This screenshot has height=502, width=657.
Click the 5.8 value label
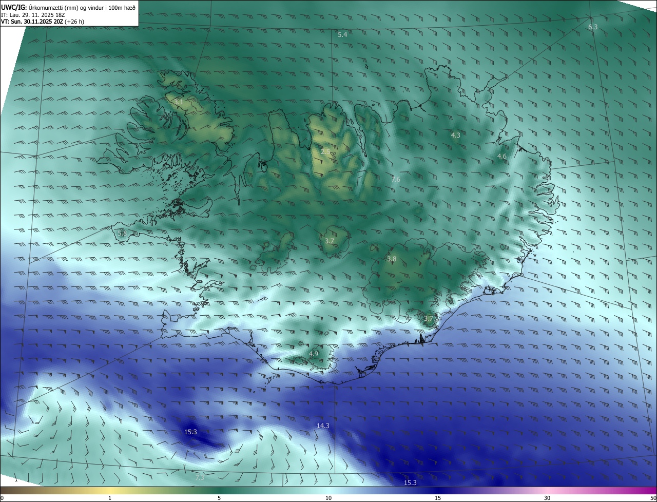coord(122,233)
